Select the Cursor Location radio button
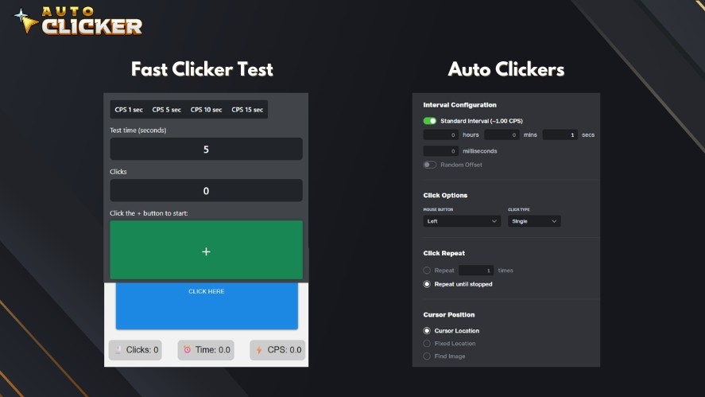This screenshot has width=705, height=397. pos(427,330)
